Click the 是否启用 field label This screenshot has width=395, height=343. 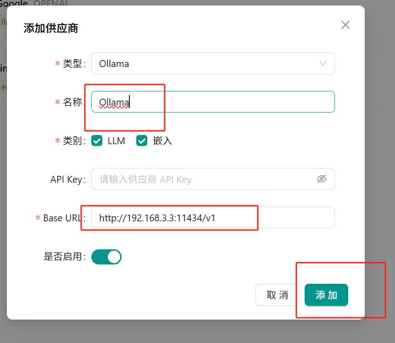tap(64, 257)
